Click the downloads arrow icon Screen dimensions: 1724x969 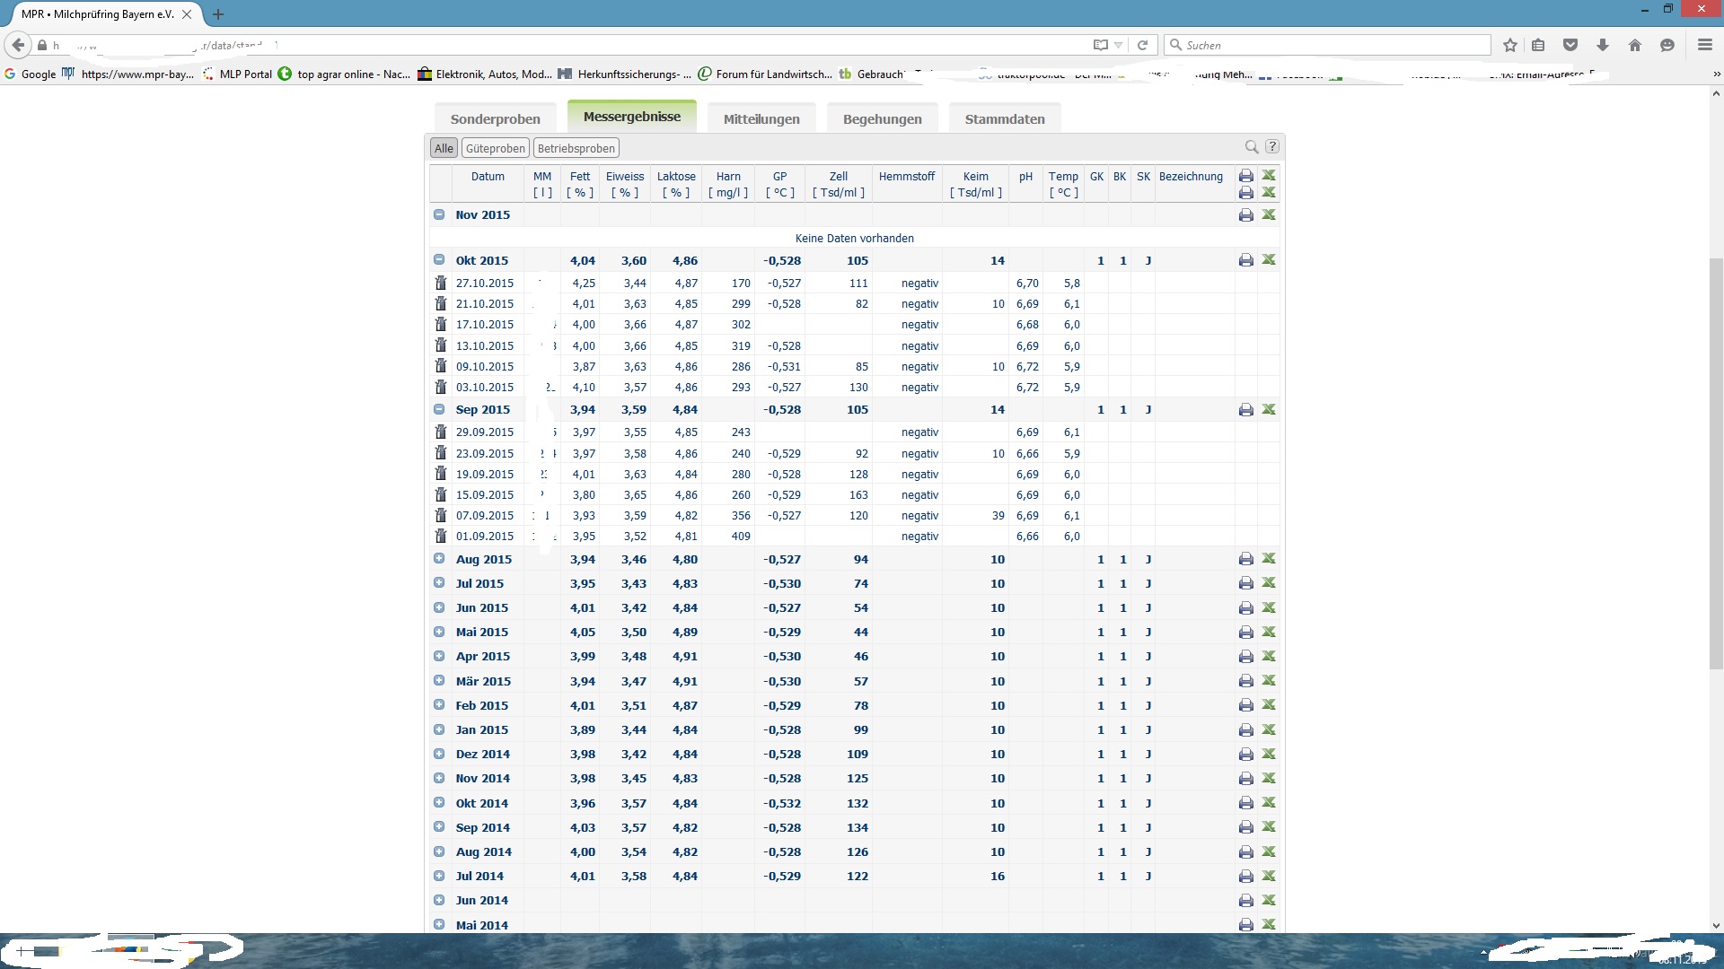pos(1602,45)
